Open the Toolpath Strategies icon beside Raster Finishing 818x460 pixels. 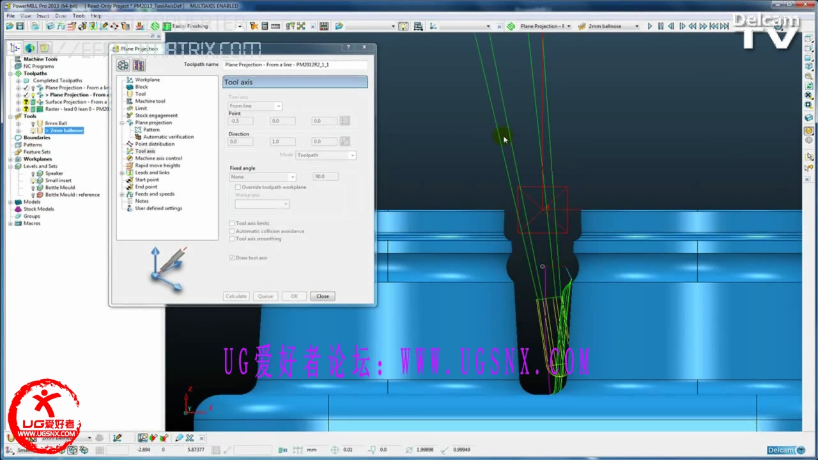click(155, 26)
